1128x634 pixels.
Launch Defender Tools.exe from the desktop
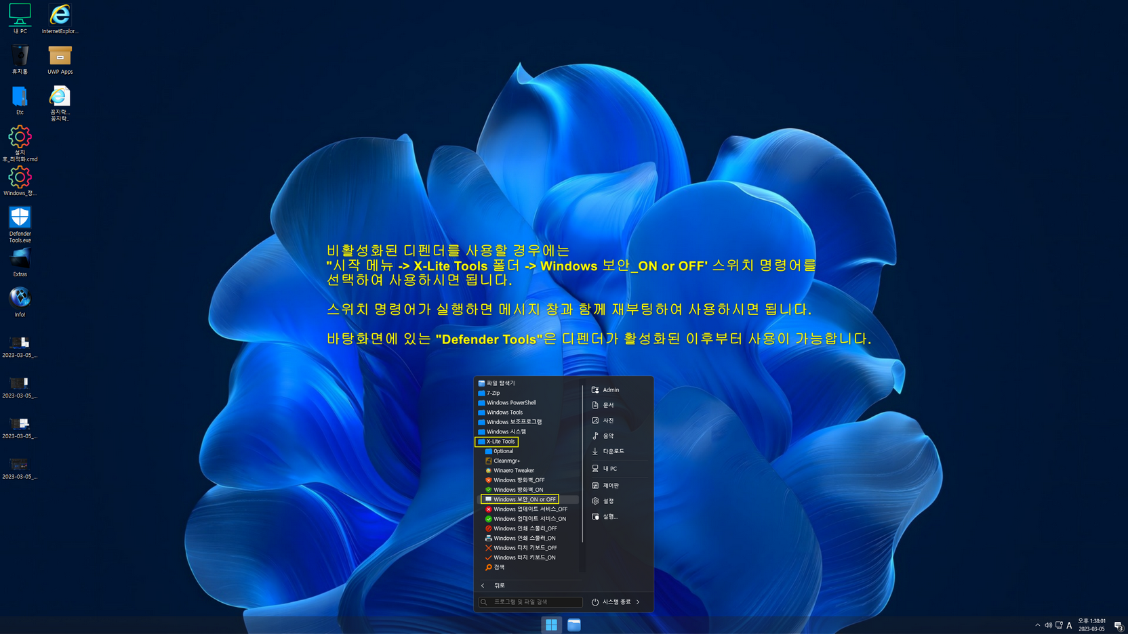[20, 224]
